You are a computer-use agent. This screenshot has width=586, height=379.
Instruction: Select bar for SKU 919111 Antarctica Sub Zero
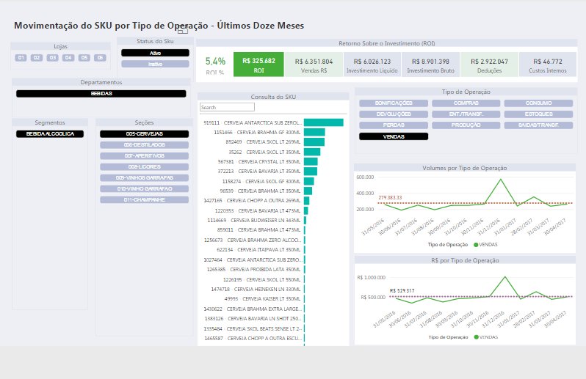(324, 122)
